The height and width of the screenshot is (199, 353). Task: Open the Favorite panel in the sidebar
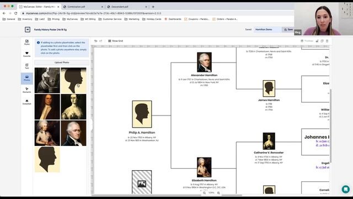coord(27,54)
